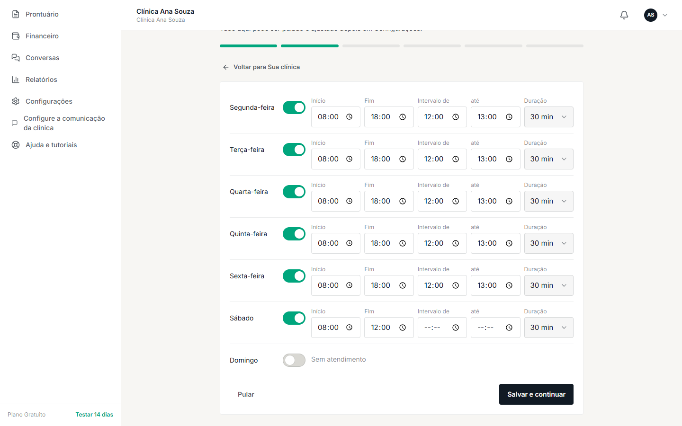The width and height of the screenshot is (682, 426).
Task: Click the first green progress step bar
Action: (x=248, y=46)
